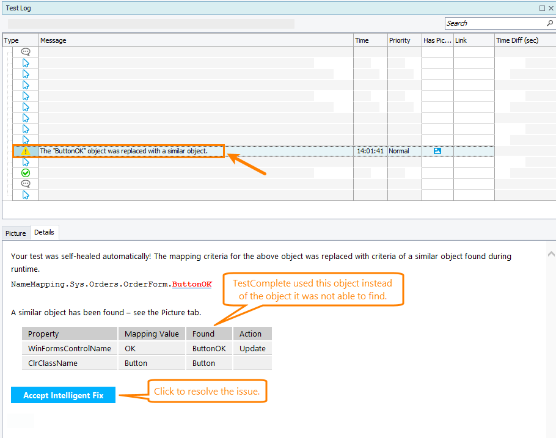
Task: Click the top speech bubble message icon
Action: 25,52
